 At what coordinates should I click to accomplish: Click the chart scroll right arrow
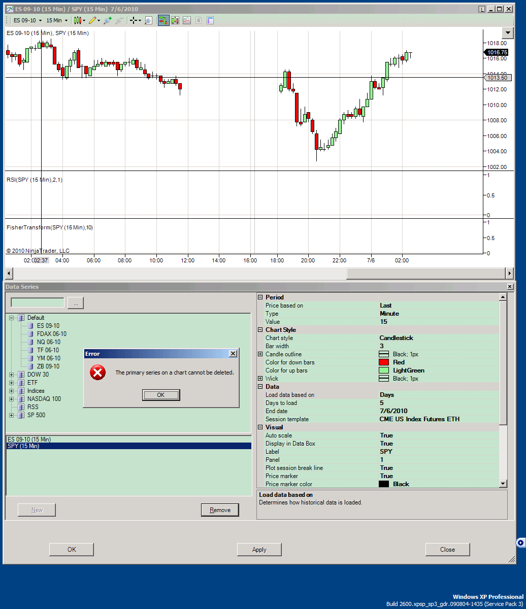coord(510,273)
